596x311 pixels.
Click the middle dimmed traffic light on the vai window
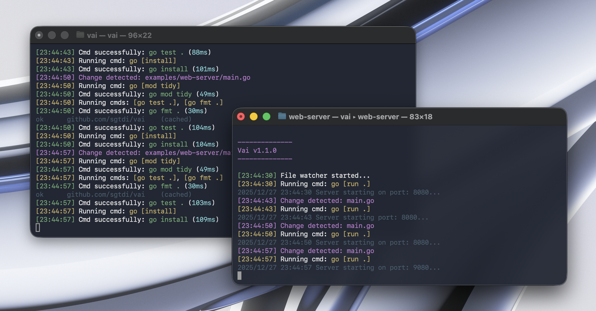point(52,35)
